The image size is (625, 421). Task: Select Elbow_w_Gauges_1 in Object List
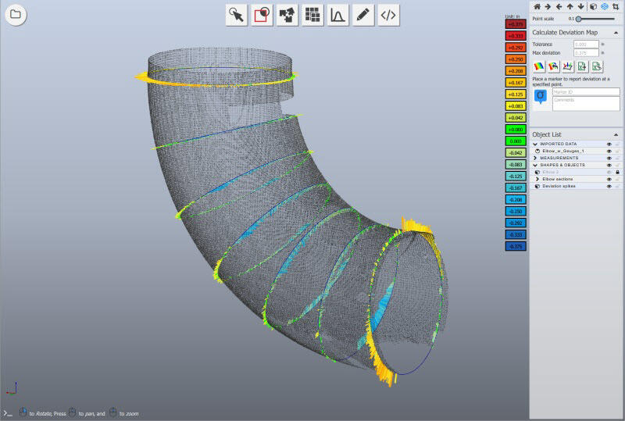(563, 151)
